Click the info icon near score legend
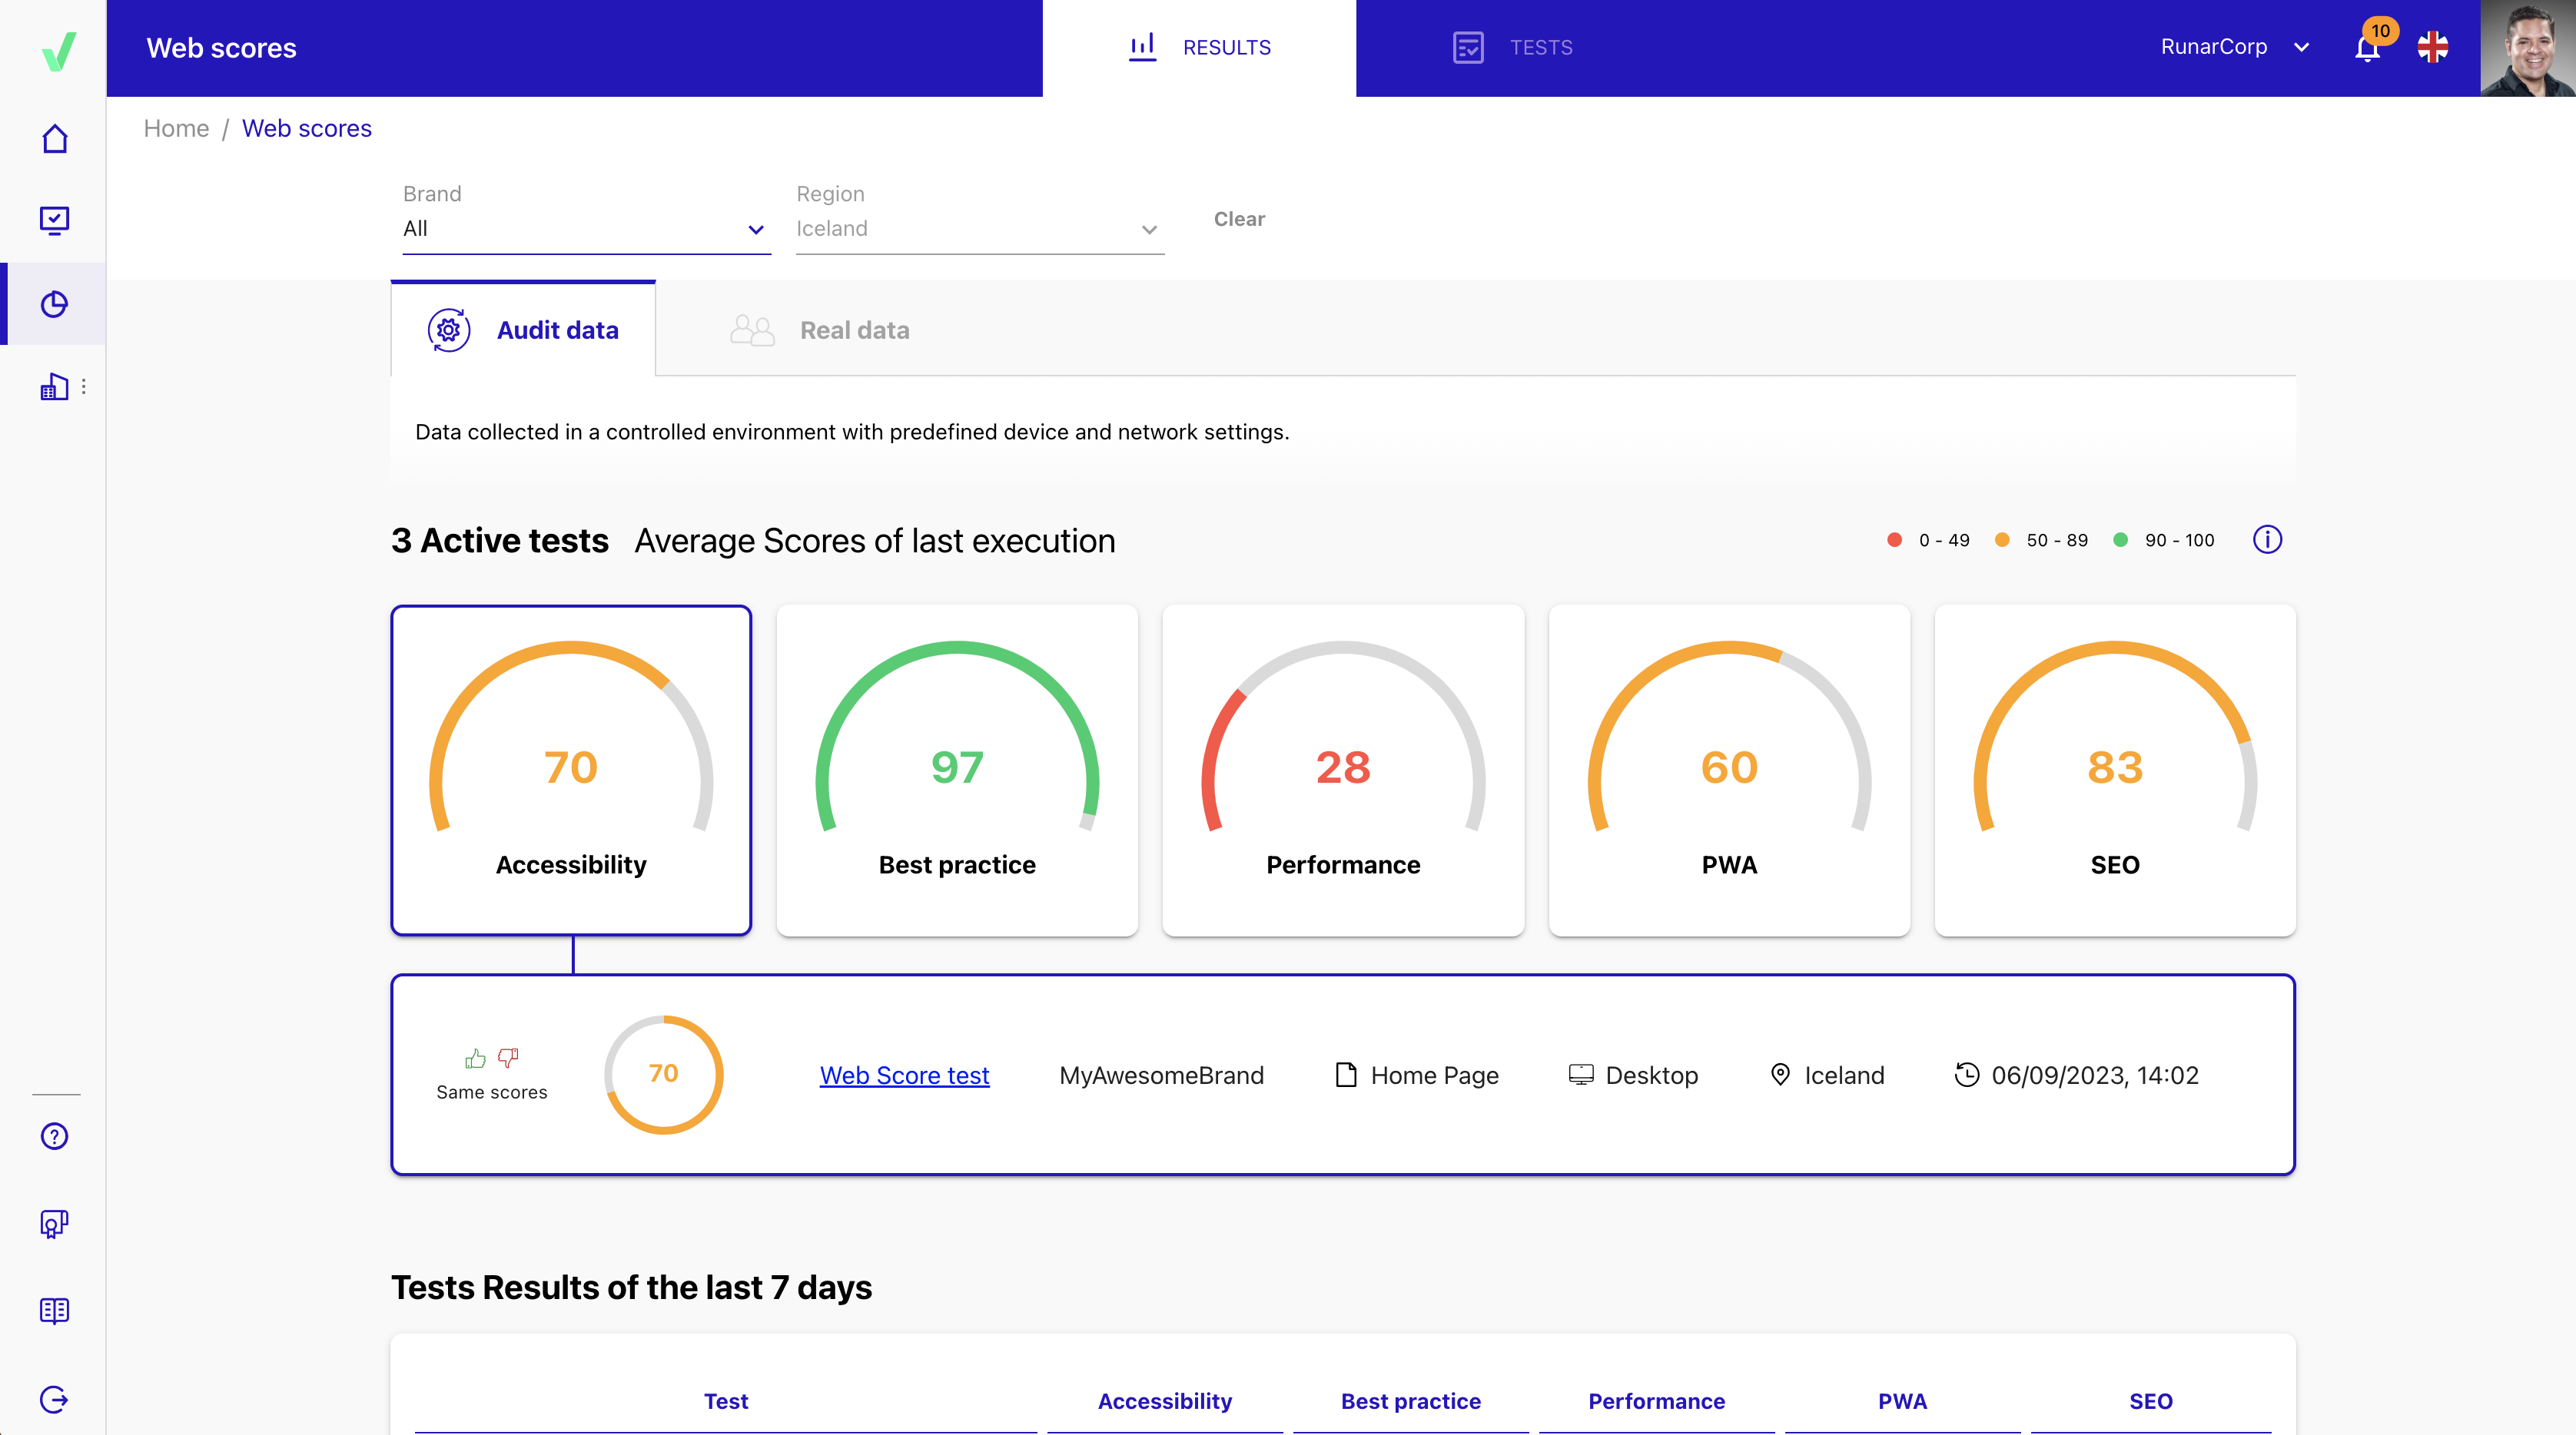This screenshot has height=1435, width=2576. click(x=2267, y=539)
